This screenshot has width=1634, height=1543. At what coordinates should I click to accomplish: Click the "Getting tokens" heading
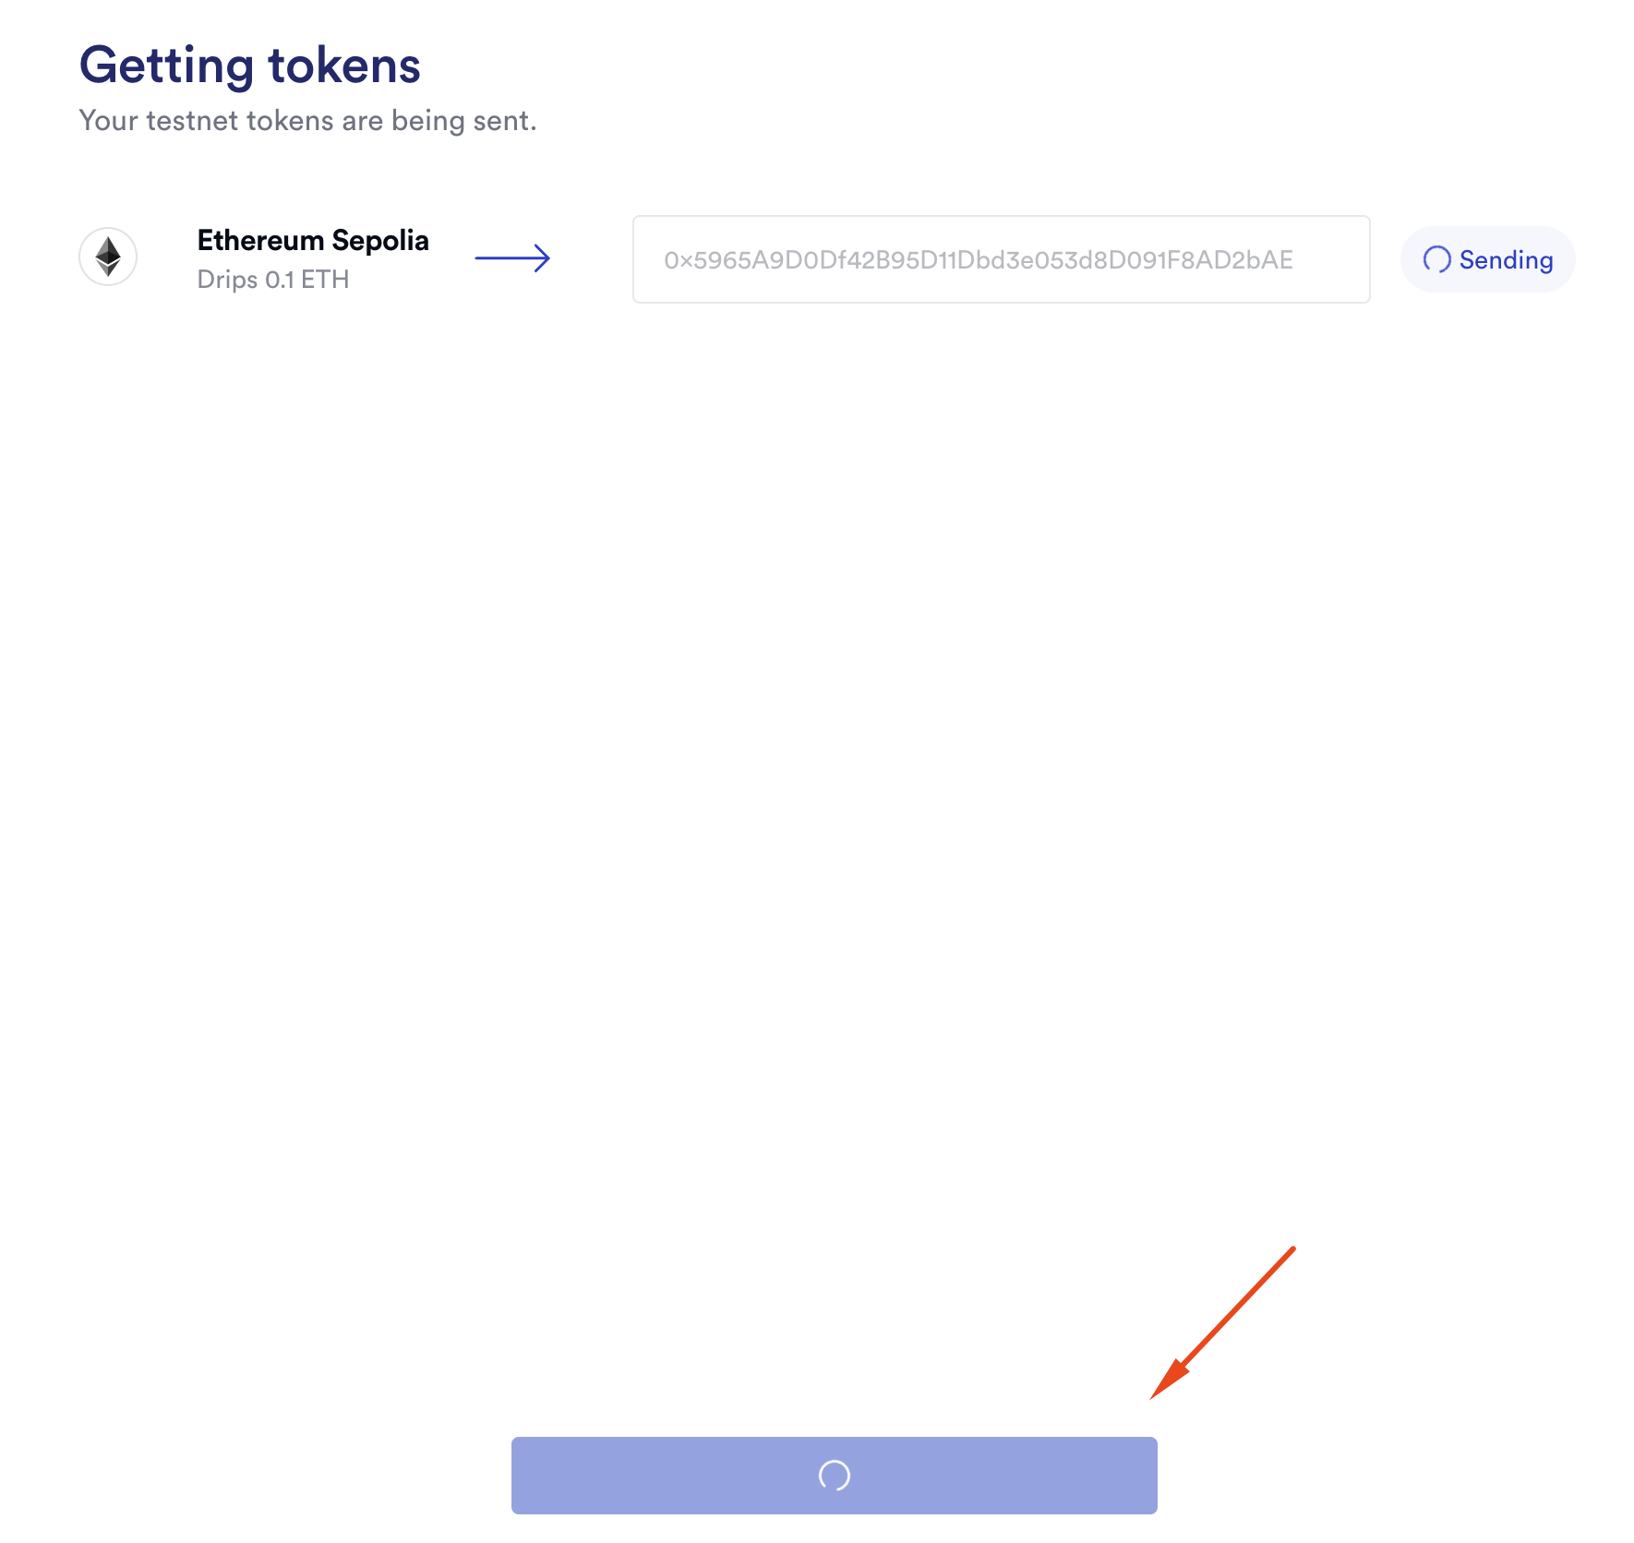click(249, 66)
